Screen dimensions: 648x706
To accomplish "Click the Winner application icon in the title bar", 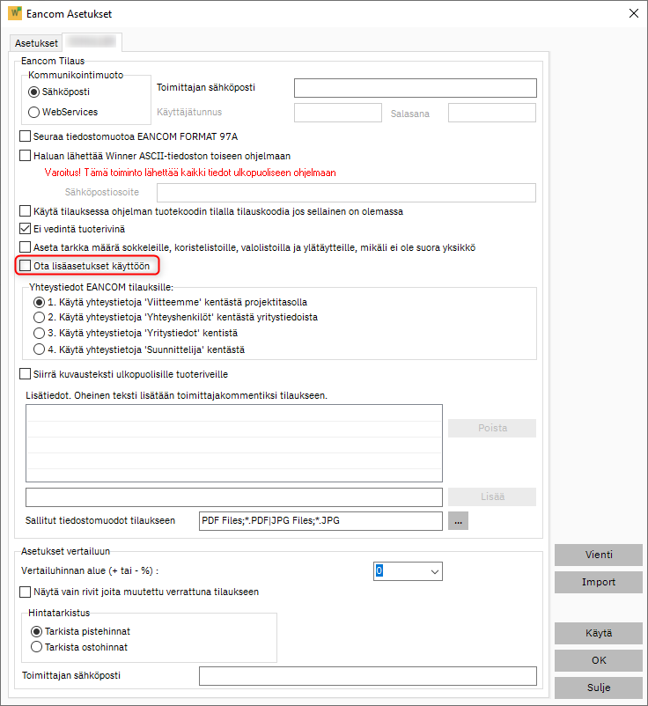I will tap(14, 14).
